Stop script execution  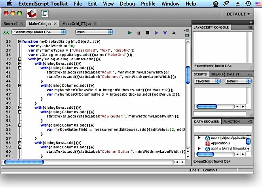[x=147, y=33]
